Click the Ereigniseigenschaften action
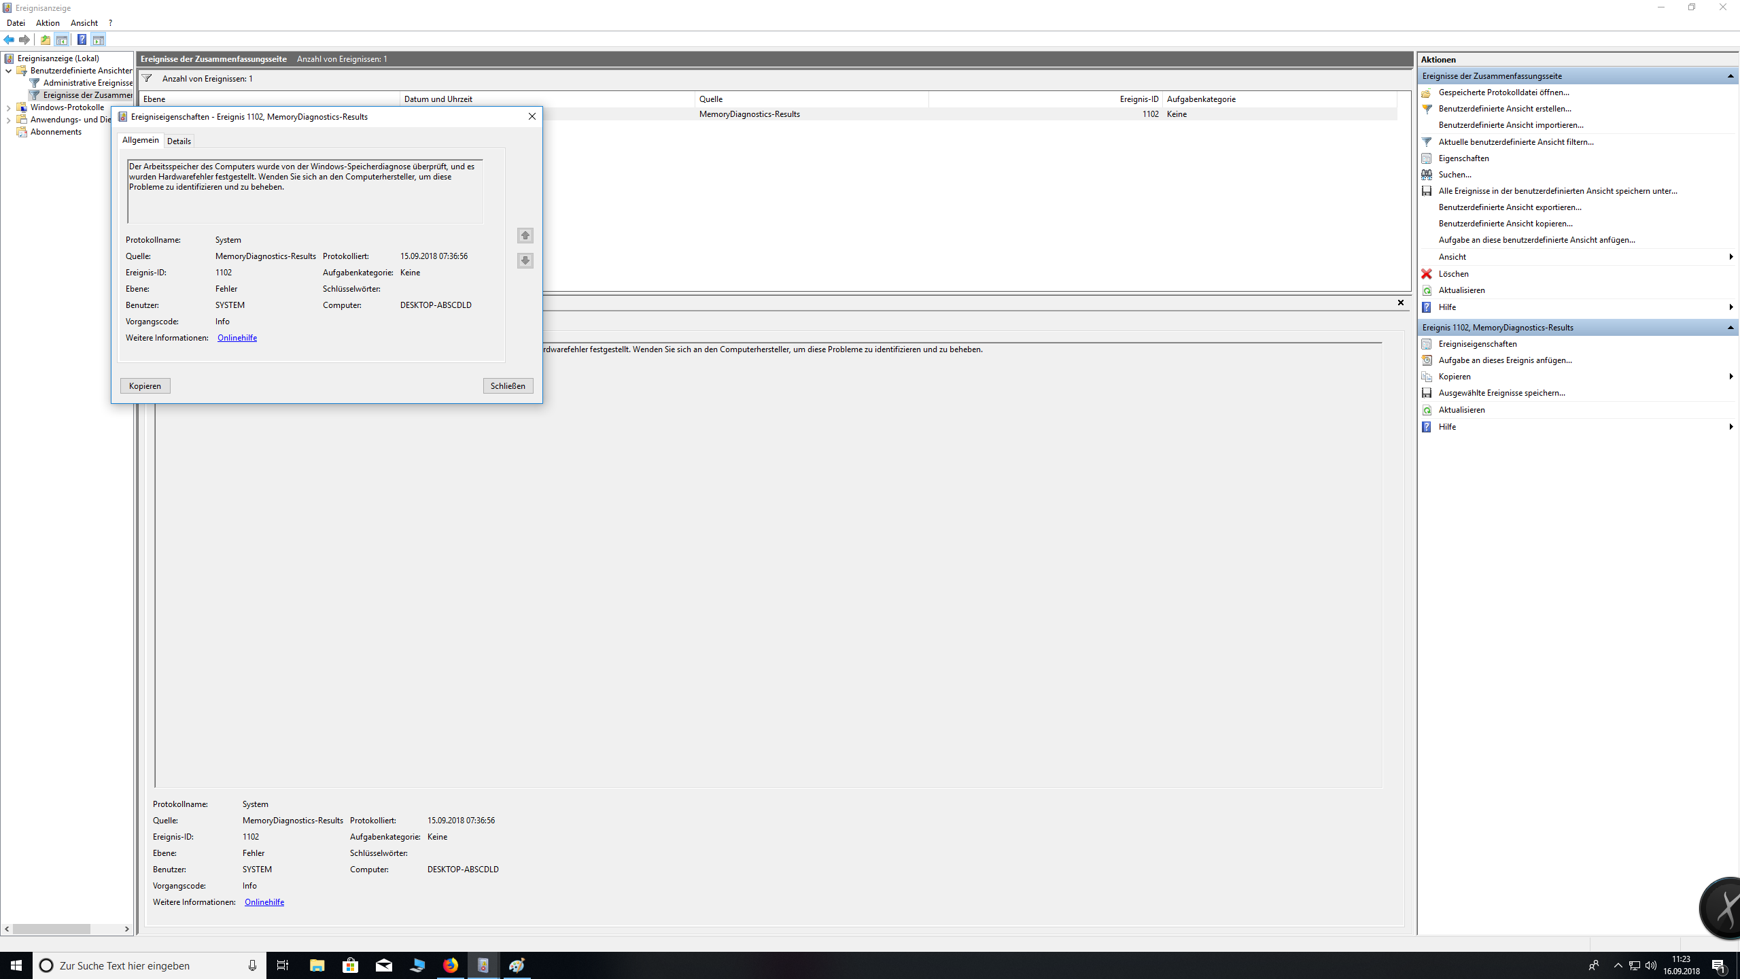 [x=1477, y=344]
